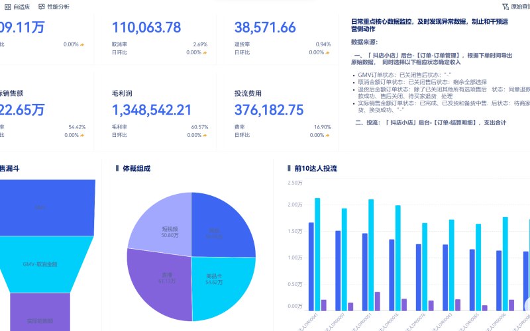
Task: Click the 取消率 2.69% figure
Action: click(200, 44)
